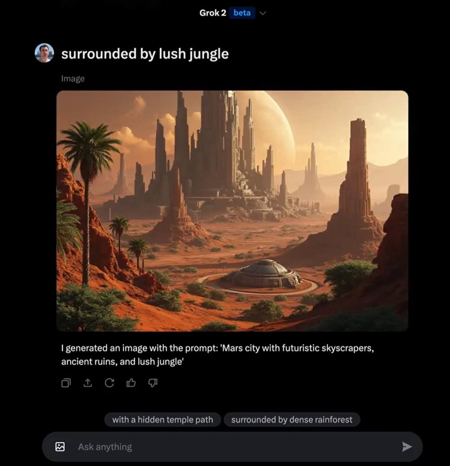Open the user profile avatar

[44, 53]
